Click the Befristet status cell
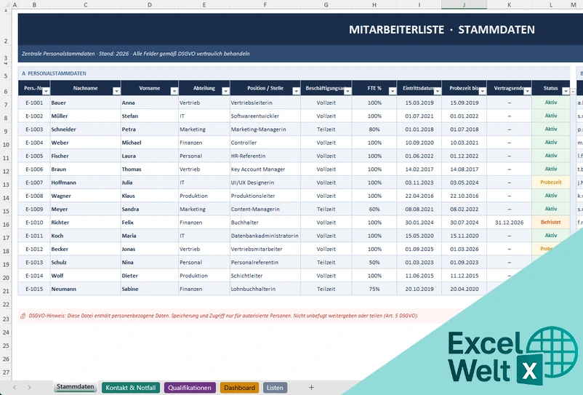The height and width of the screenshot is (395, 583). coord(551,223)
